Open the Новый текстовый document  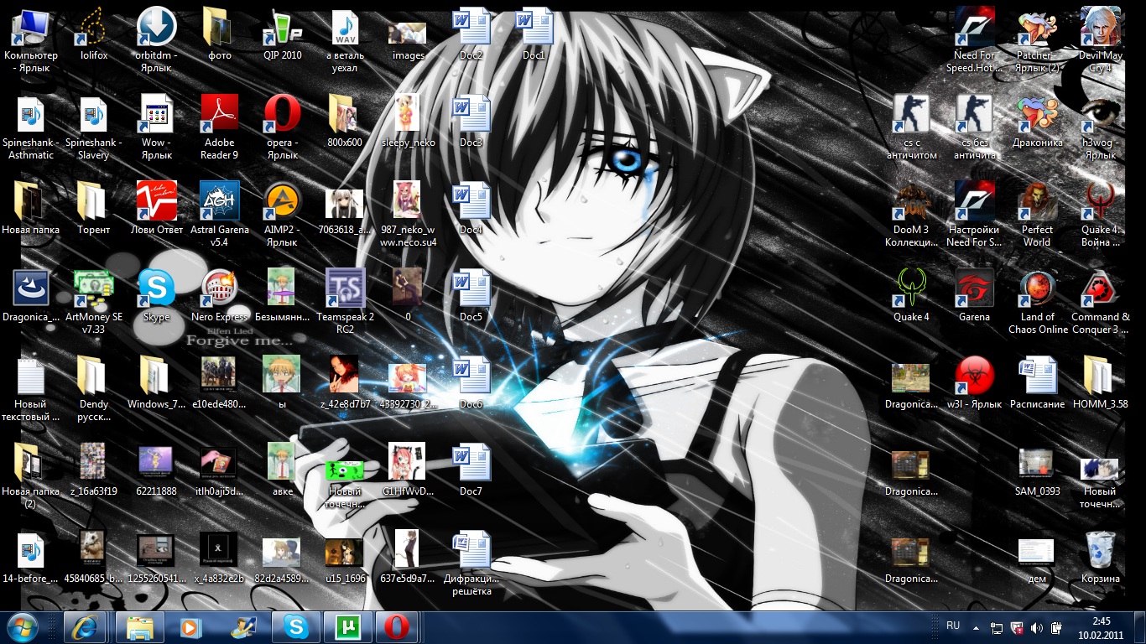coord(31,376)
